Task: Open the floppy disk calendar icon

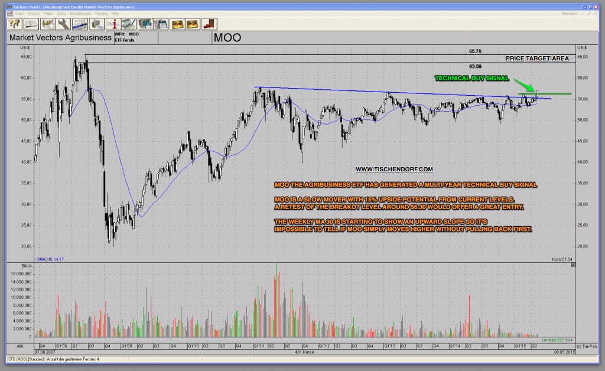Action: pos(161,24)
